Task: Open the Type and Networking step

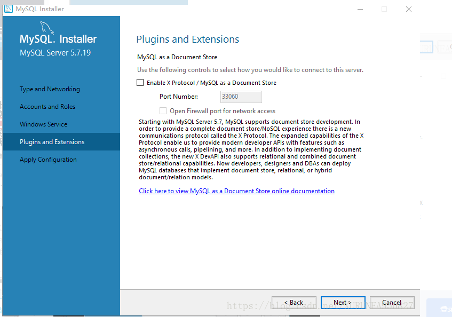Action: pos(50,89)
